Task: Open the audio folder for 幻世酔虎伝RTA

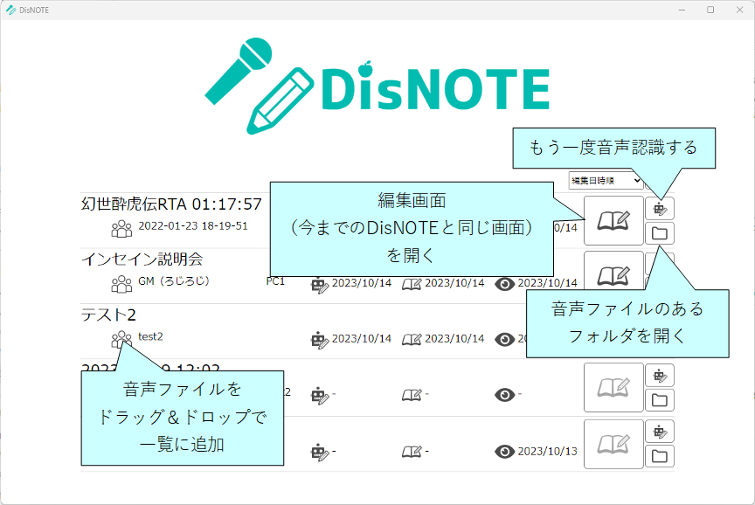Action: coord(660,233)
